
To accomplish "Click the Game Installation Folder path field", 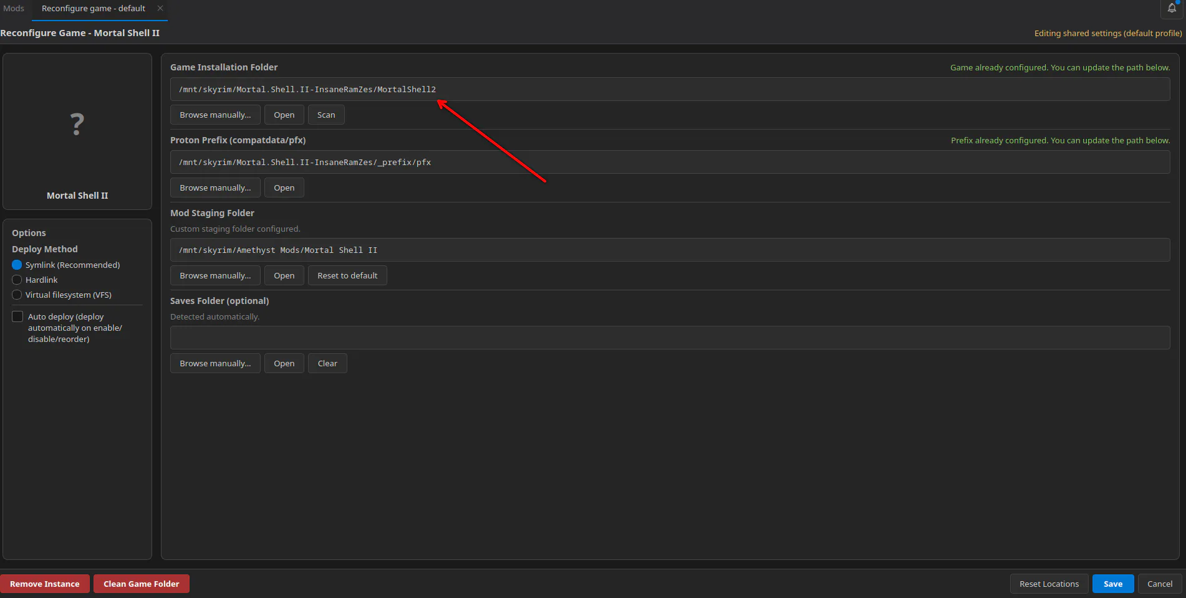I will (x=670, y=89).
